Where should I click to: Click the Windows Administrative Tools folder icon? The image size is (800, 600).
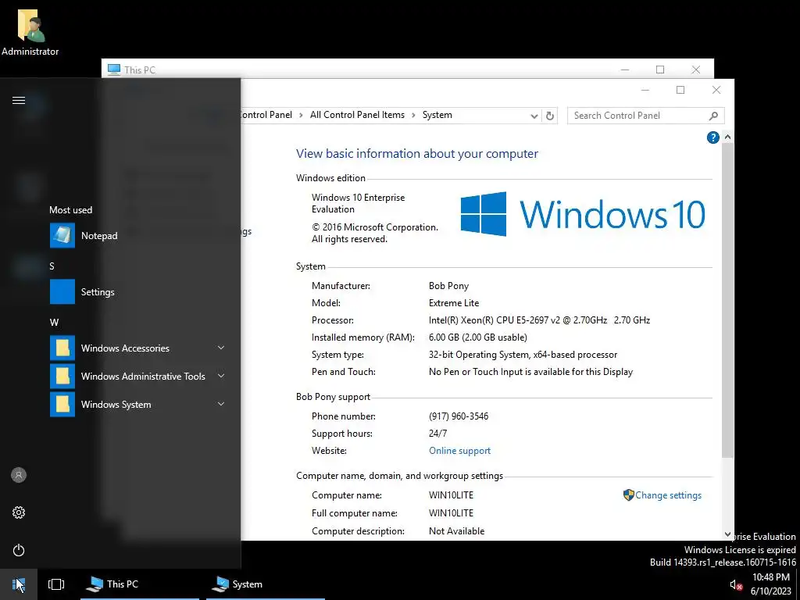pyautogui.click(x=62, y=376)
